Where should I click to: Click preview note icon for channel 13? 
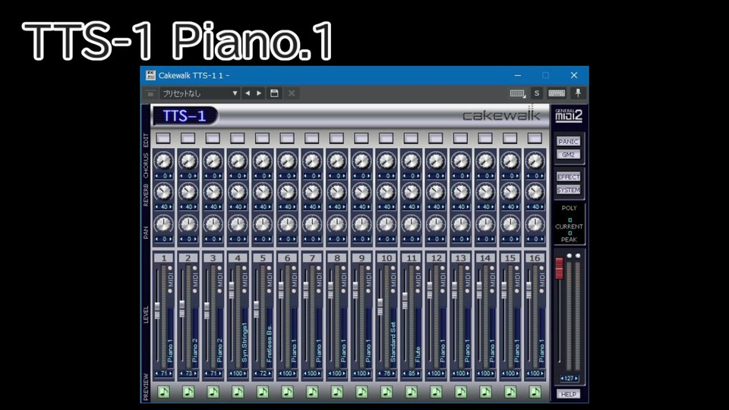(461, 392)
